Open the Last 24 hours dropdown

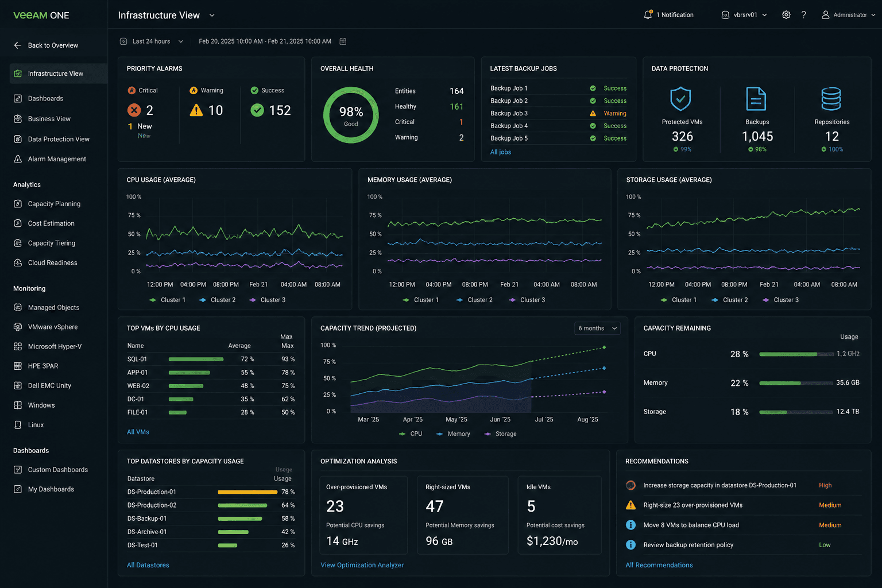tap(152, 41)
